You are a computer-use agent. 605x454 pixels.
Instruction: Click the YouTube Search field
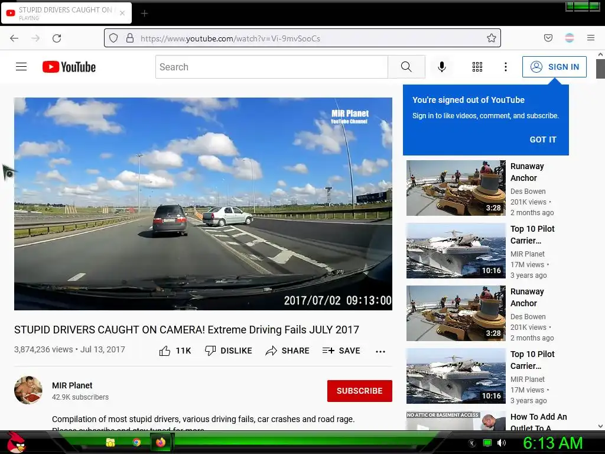click(x=272, y=67)
